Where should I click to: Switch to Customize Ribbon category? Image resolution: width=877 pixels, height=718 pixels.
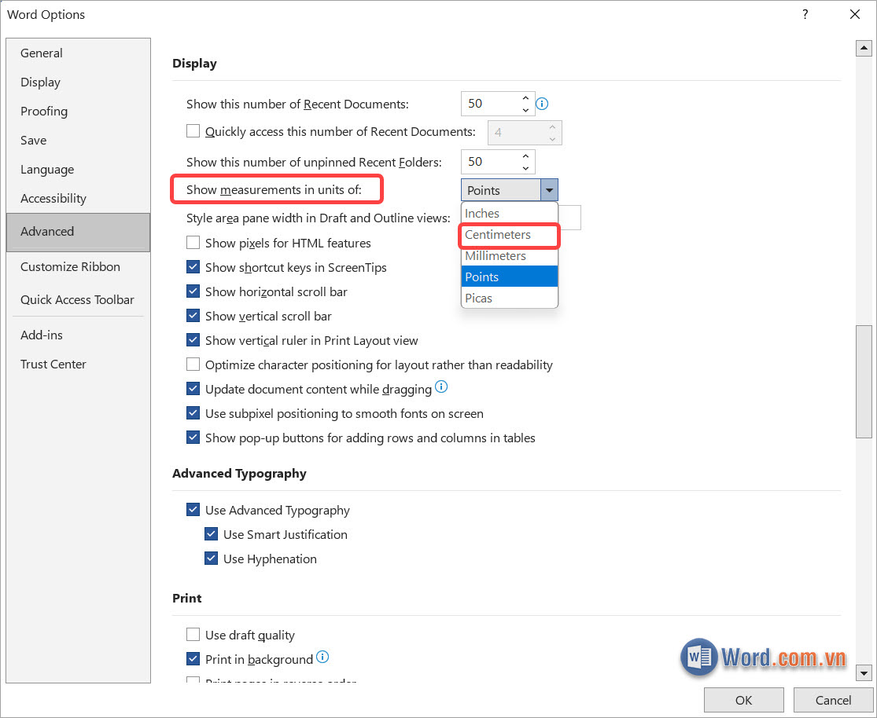point(70,267)
